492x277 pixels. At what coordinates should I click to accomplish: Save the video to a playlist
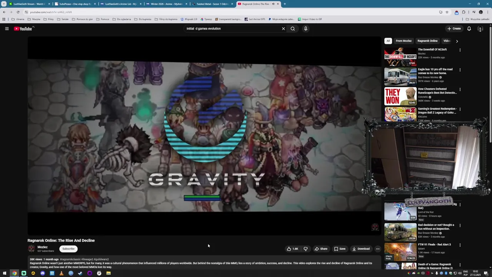pyautogui.click(x=339, y=249)
